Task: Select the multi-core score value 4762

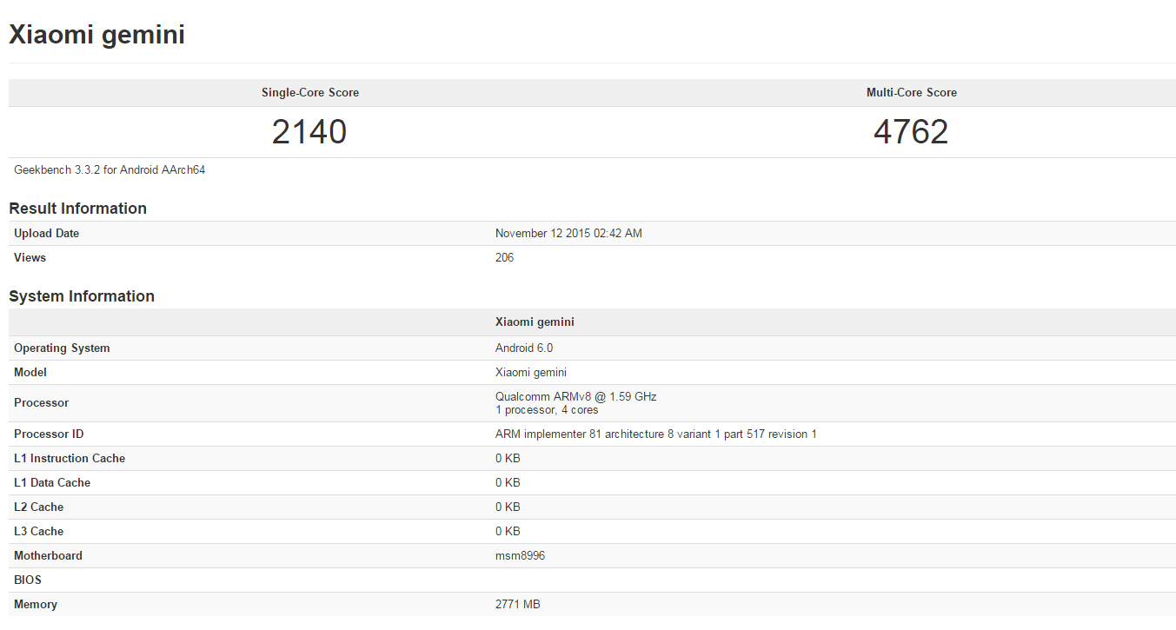Action: [911, 132]
